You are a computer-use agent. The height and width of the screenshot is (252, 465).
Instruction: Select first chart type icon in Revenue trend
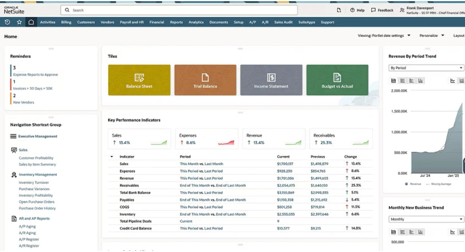(394, 81)
